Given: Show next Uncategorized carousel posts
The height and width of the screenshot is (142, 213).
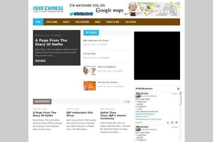Looking at the screenshot, I should point(128,102).
